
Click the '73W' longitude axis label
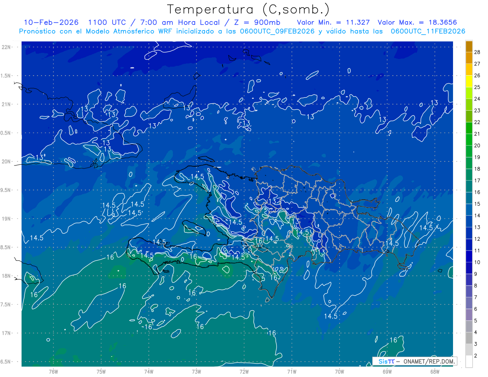point(196,371)
